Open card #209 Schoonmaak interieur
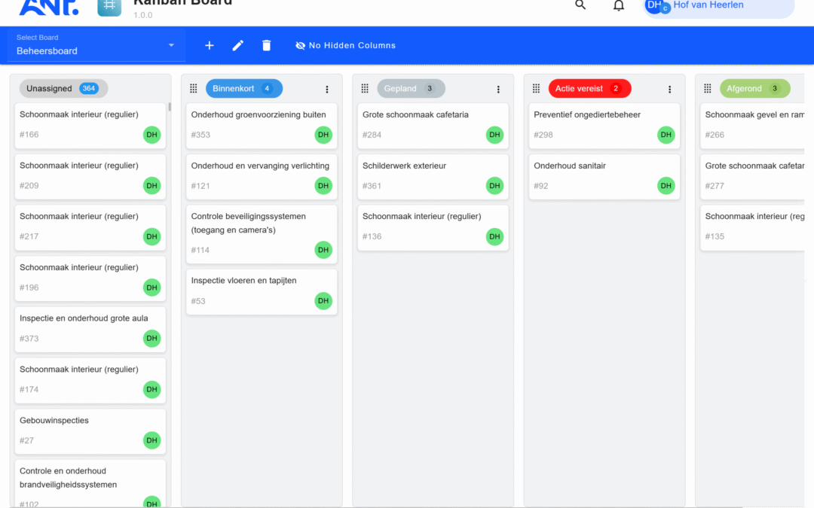The height and width of the screenshot is (508, 814). (x=90, y=177)
